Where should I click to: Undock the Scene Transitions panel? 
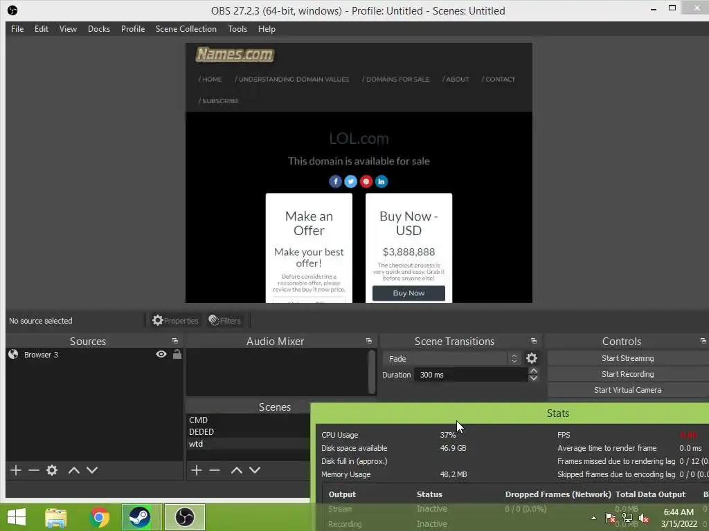(534, 341)
